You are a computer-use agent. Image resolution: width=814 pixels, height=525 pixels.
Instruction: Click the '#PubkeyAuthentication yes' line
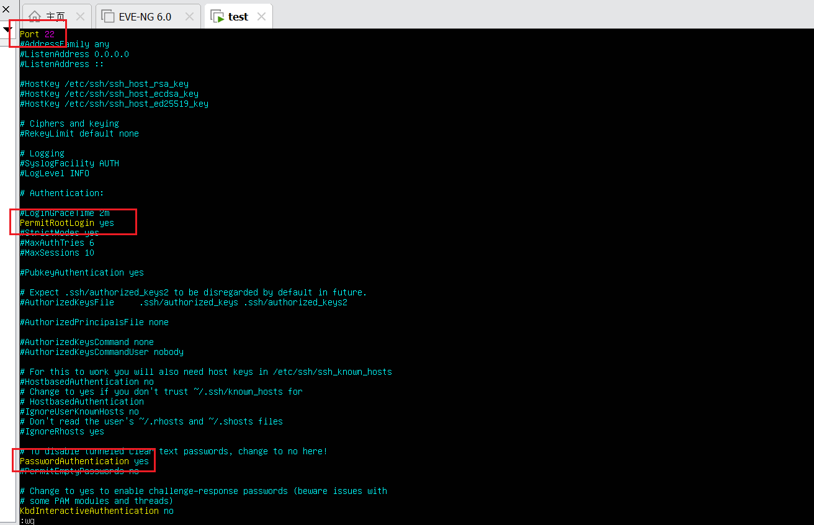click(82, 272)
